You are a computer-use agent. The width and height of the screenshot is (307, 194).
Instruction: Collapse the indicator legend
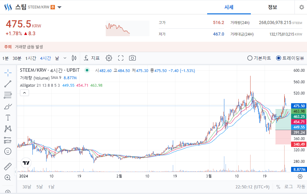[24, 93]
